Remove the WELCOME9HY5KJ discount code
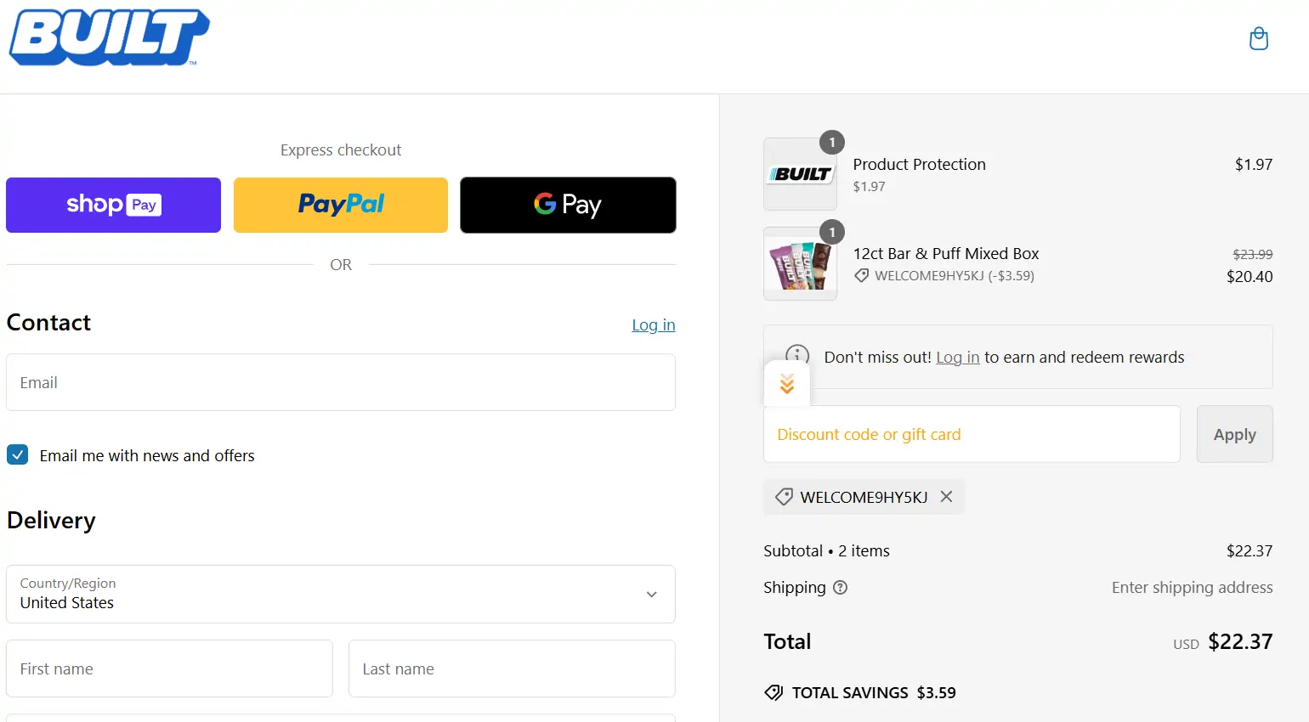The width and height of the screenshot is (1309, 722). point(946,497)
